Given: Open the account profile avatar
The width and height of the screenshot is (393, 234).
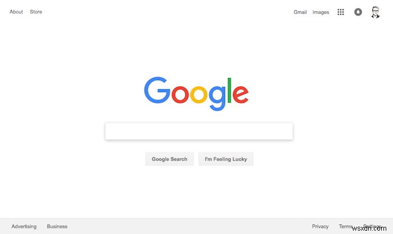Looking at the screenshot, I should tap(376, 12).
